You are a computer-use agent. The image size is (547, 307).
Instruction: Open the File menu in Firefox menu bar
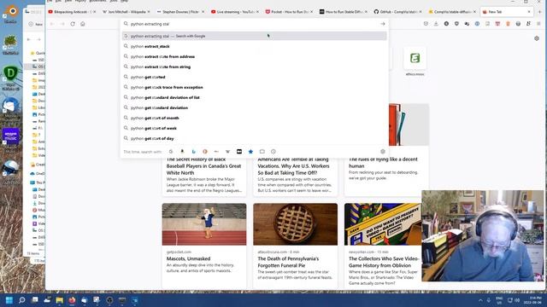point(50,1)
